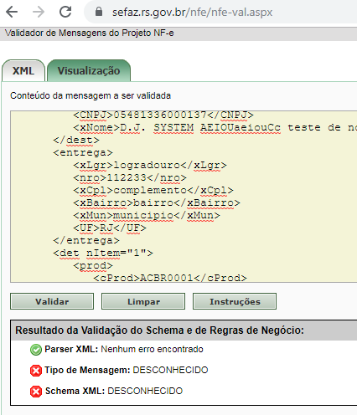
Task: Click the sefaz.rs.gov.br address bar URL
Action: [192, 12]
